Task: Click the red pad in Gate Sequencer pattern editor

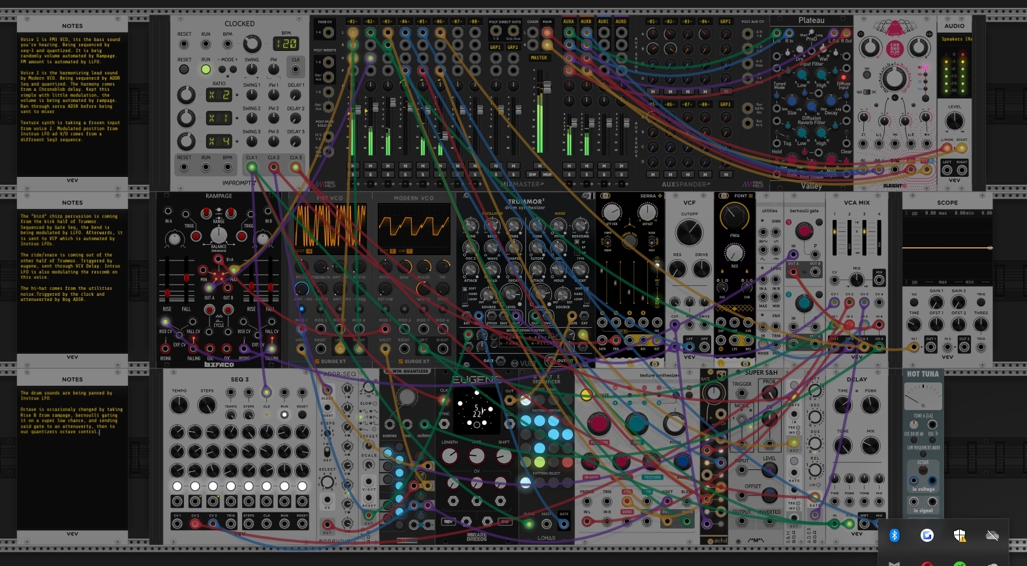Action: [x=567, y=462]
